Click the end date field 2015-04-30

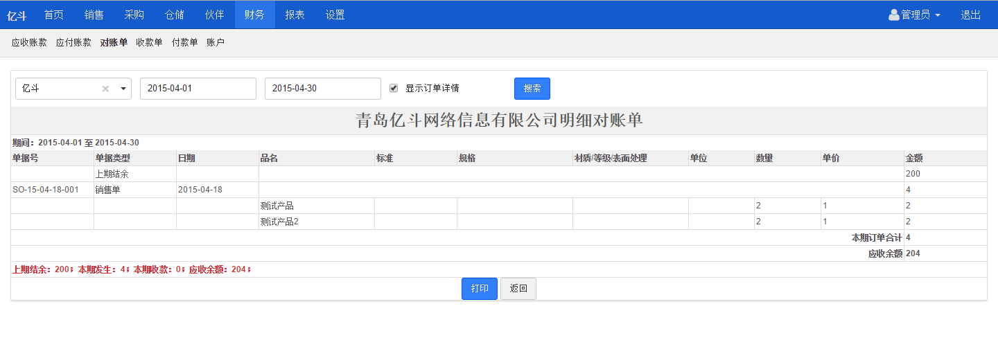point(323,89)
